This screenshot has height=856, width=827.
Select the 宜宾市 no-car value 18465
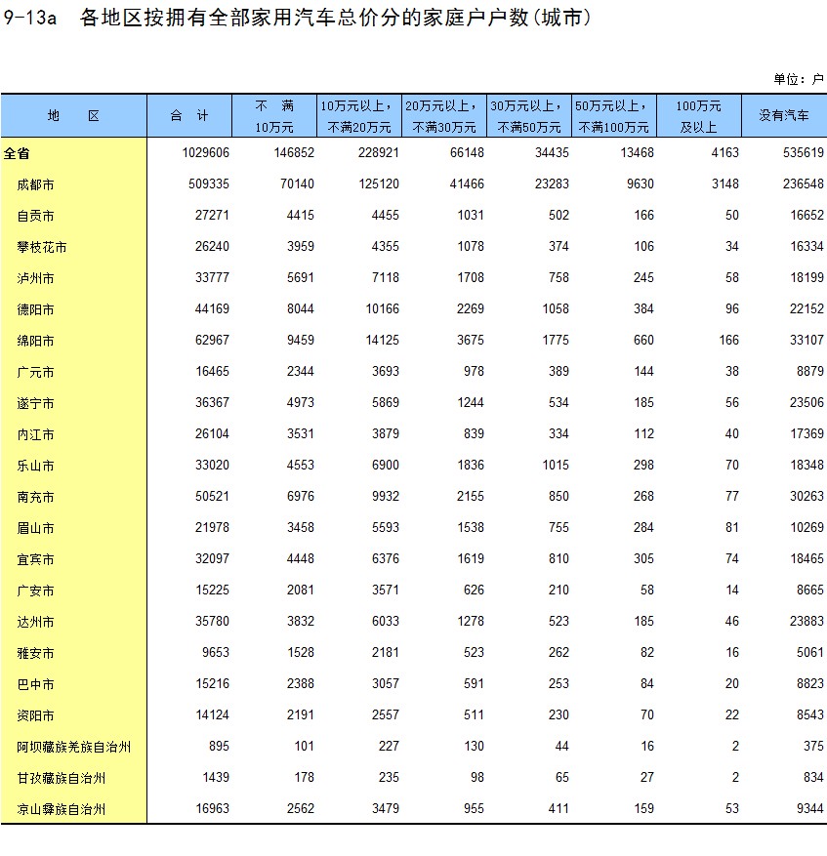[x=806, y=558]
